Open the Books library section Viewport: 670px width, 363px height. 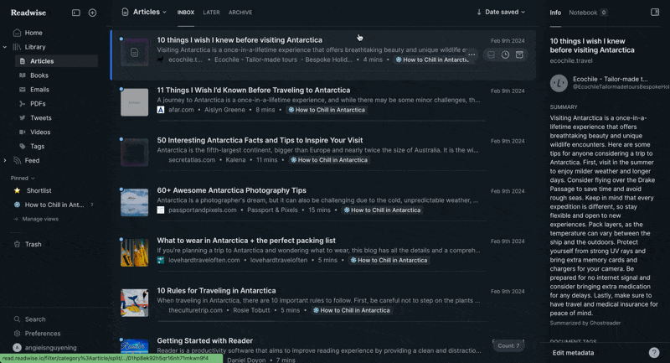(39, 75)
